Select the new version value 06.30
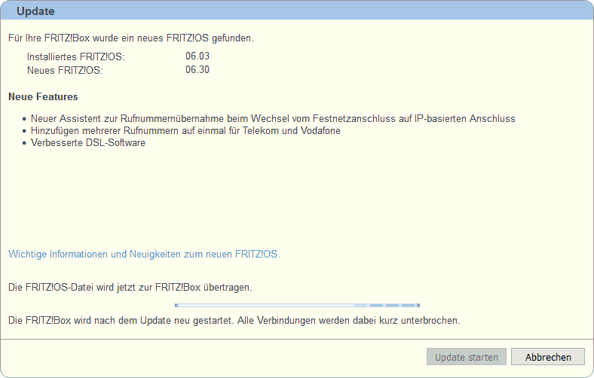This screenshot has height=378, width=594. pyautogui.click(x=197, y=69)
